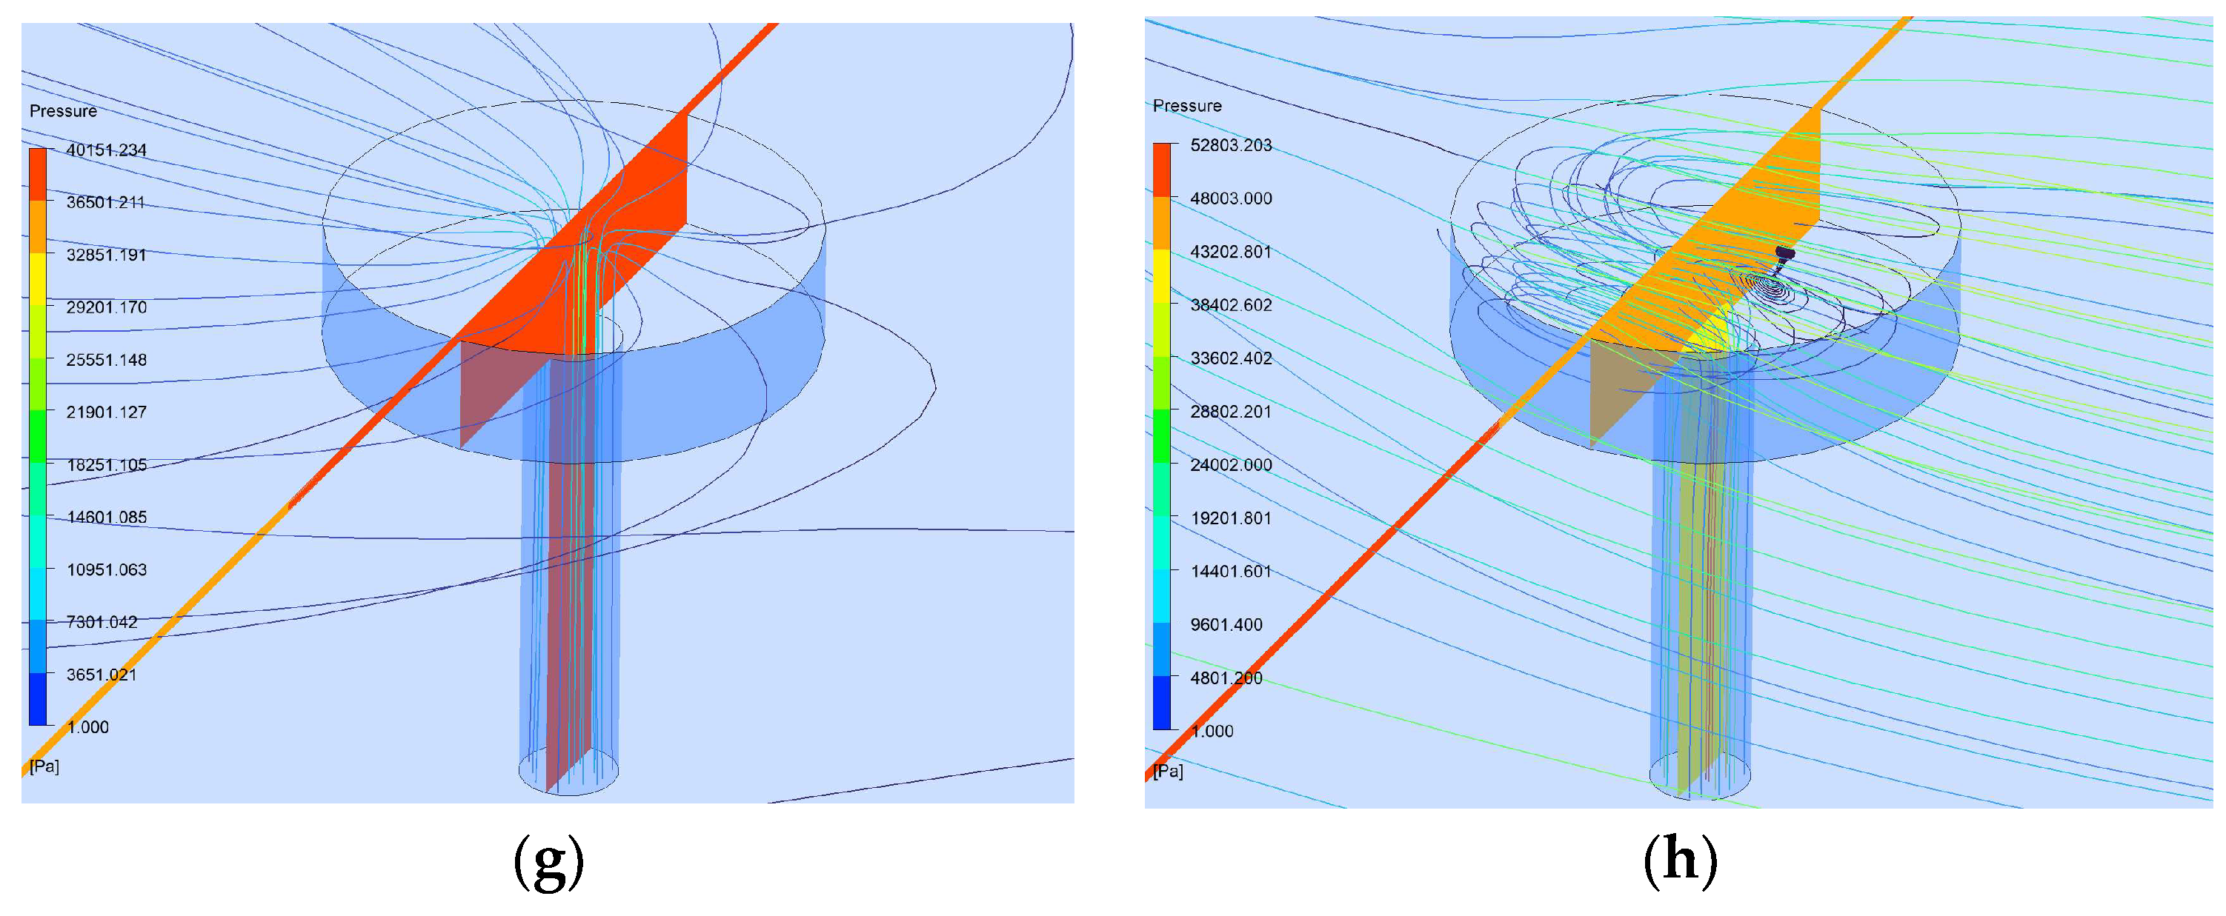Click the left panel Pressure legend title
Image resolution: width=2226 pixels, height=916 pixels.
[x=63, y=111]
